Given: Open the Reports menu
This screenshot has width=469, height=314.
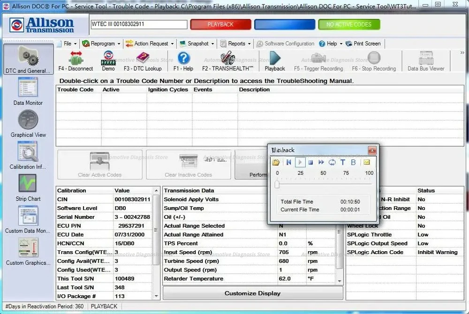Looking at the screenshot, I should point(235,44).
